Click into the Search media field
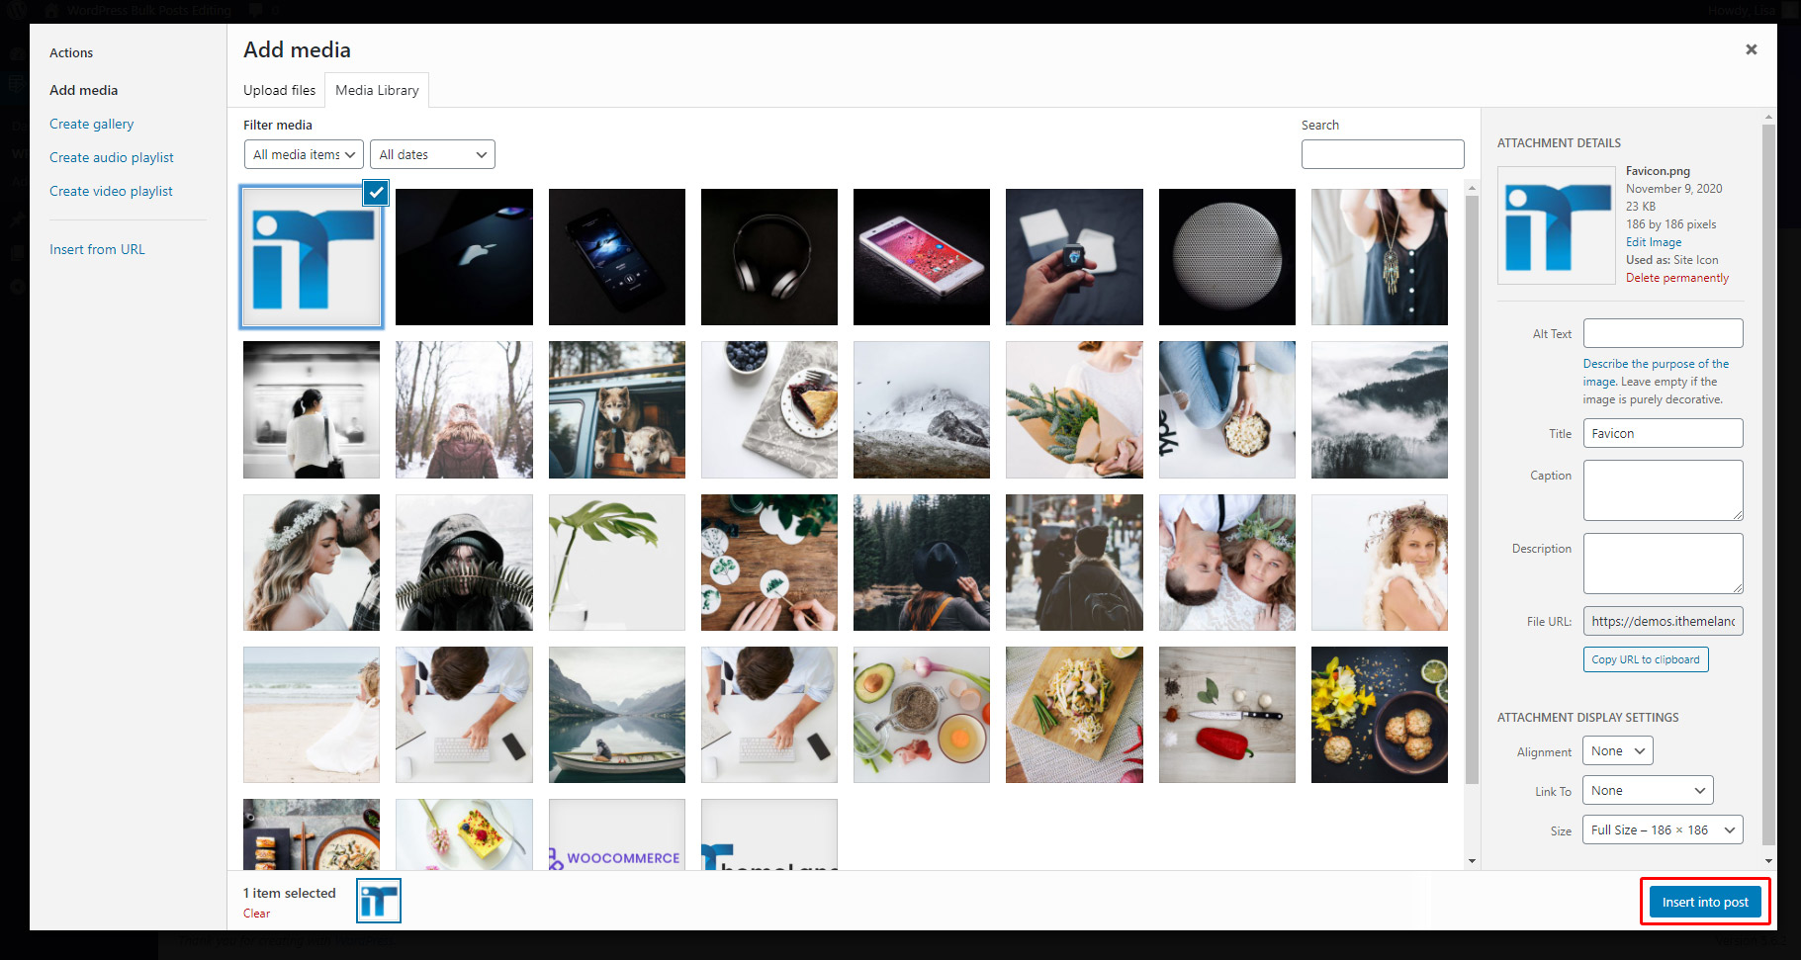 (1382, 154)
